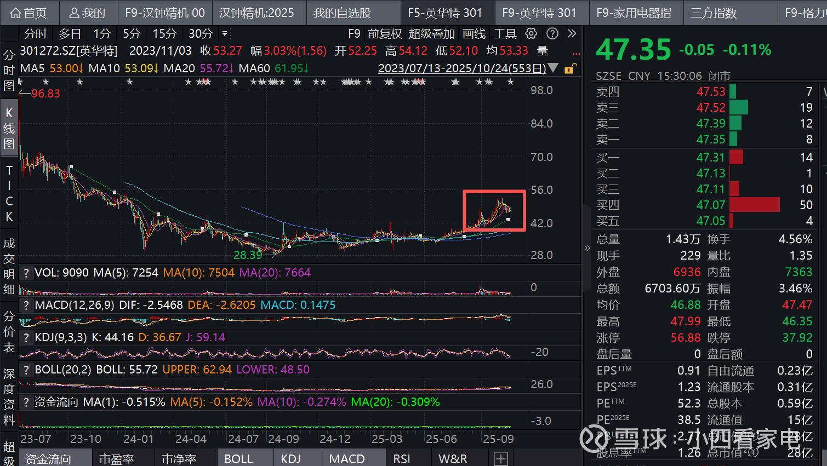Click the help icon beside 资金流向 MA(1)
This screenshot has height=466, width=827.
pyautogui.click(x=26, y=402)
